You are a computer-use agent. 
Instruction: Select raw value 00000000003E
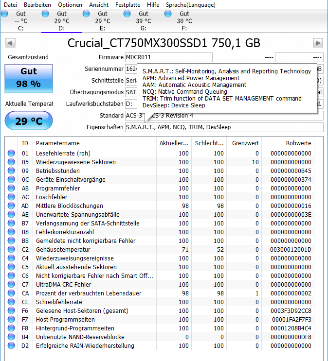coord(291,215)
